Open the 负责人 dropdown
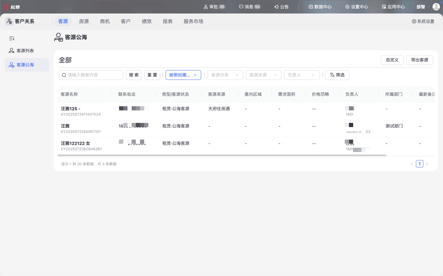The height and width of the screenshot is (276, 443). click(x=302, y=75)
